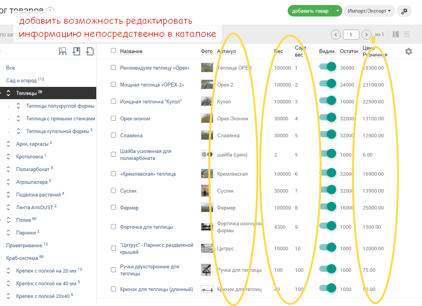422x306 pixels.
Task: Select the Краб-система category
Action: 22,258
